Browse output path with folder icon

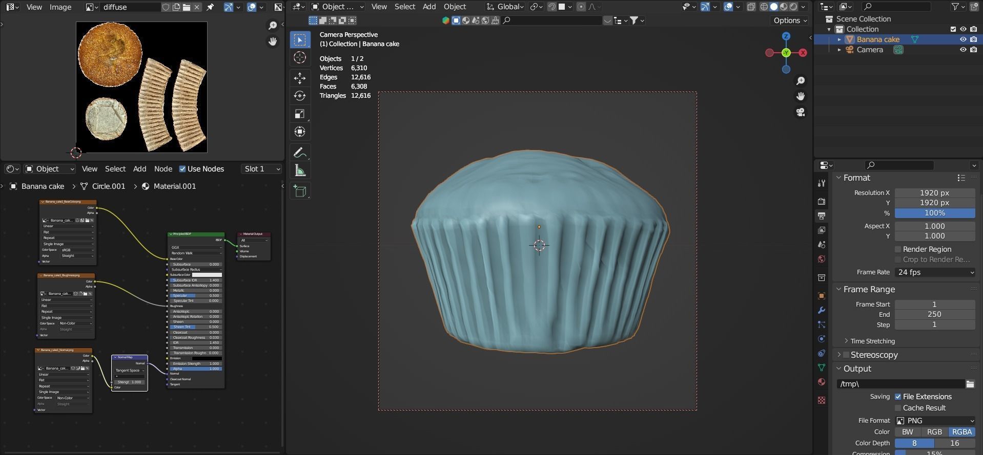[970, 384]
